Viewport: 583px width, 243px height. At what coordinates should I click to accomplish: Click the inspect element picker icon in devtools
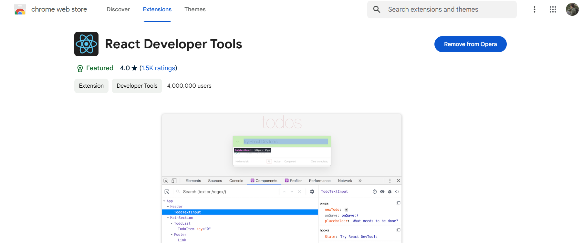click(x=166, y=181)
